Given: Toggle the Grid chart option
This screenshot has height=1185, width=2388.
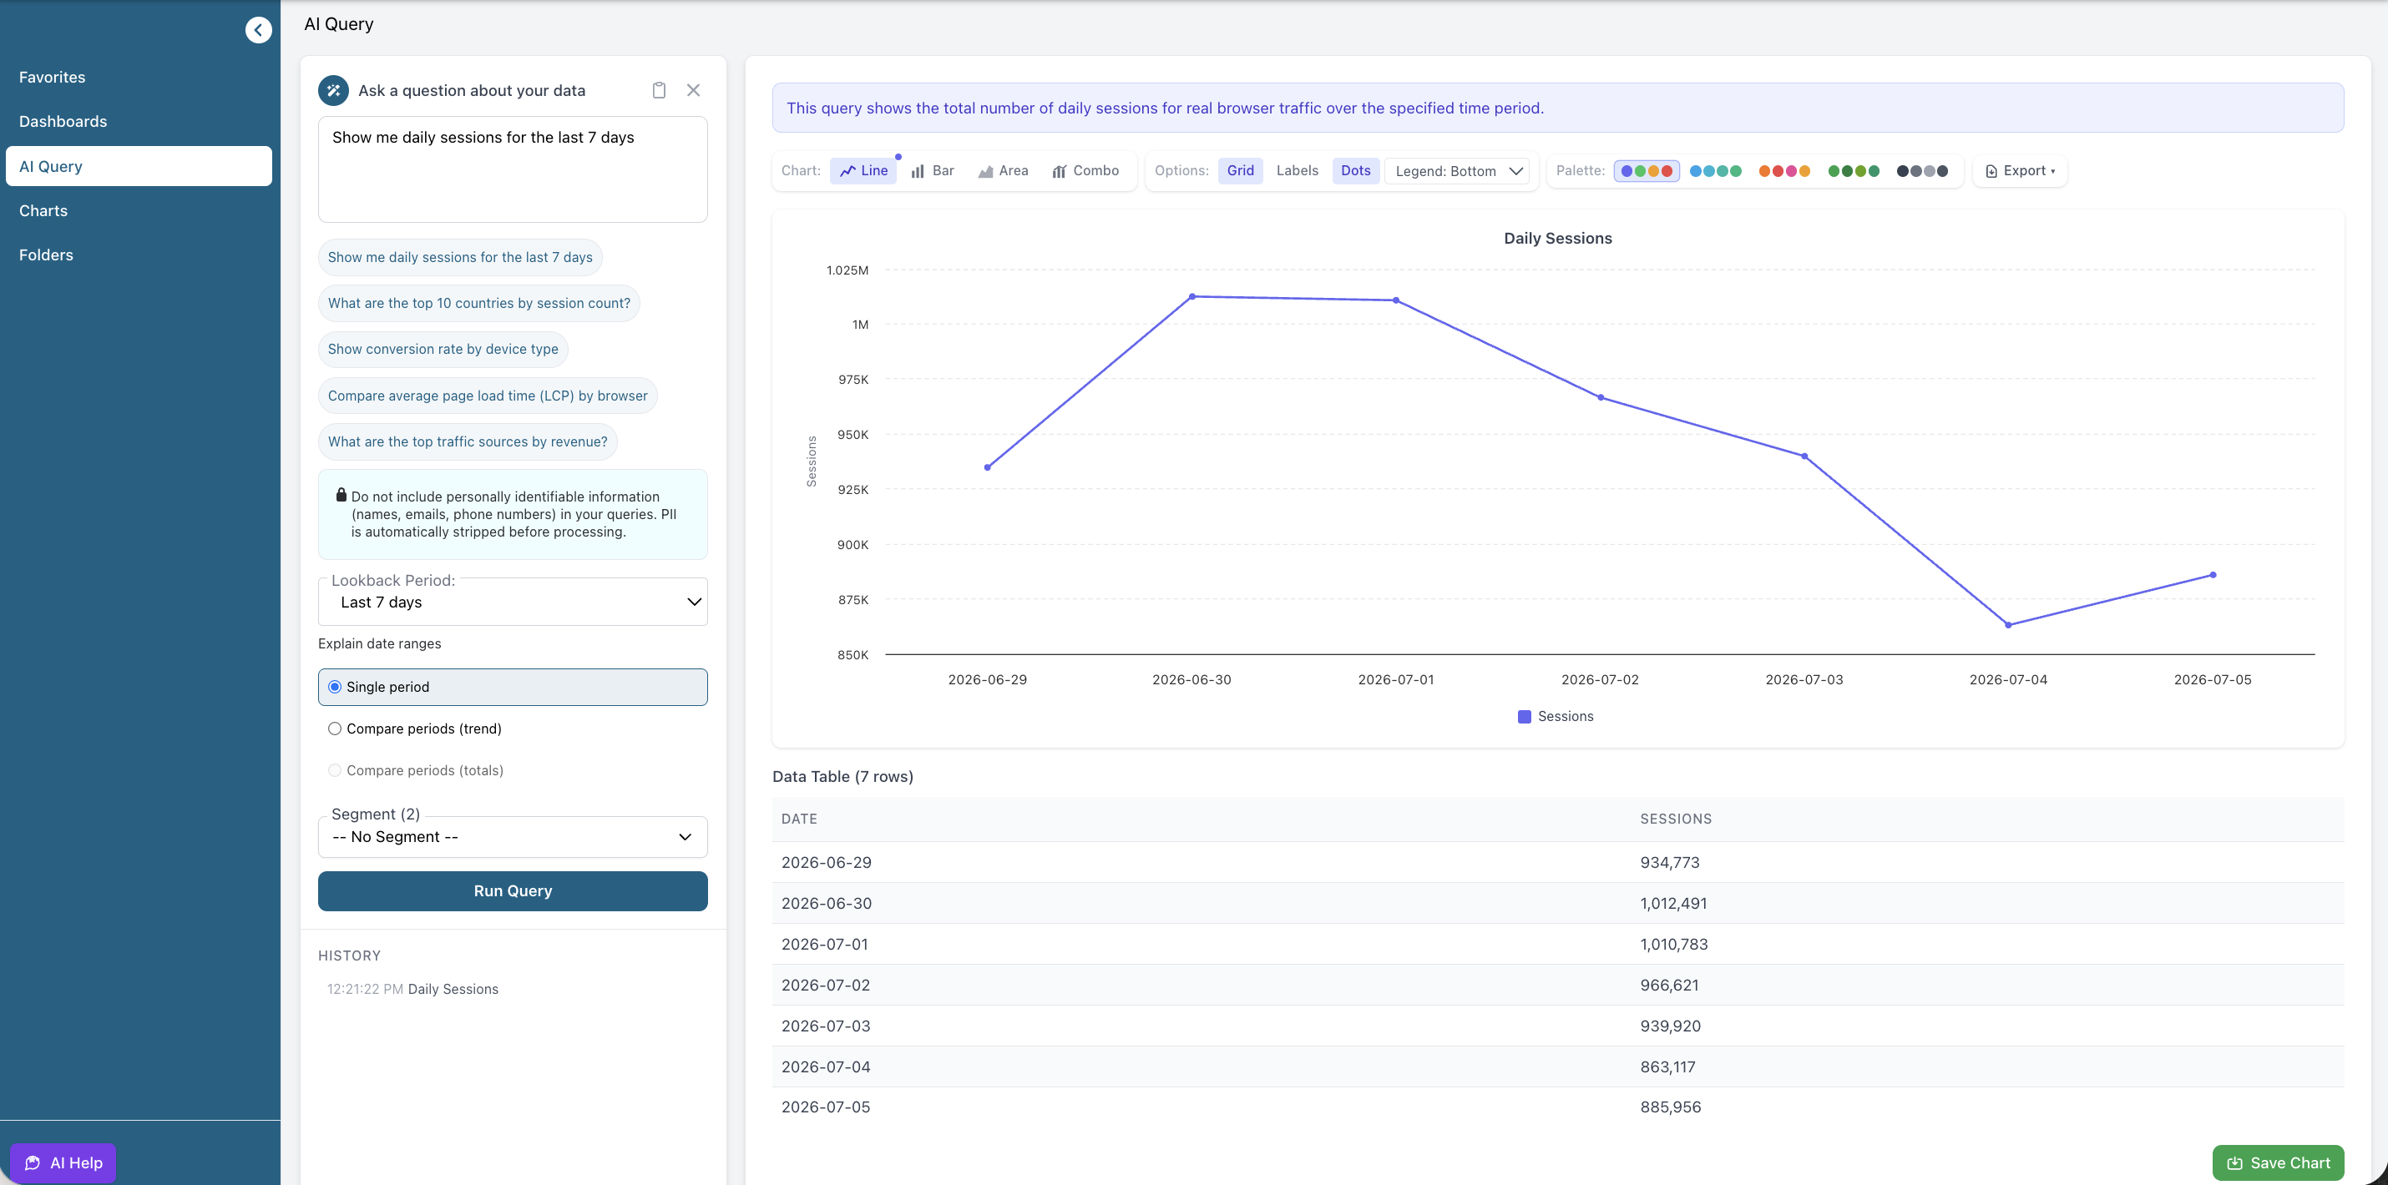Looking at the screenshot, I should tap(1241, 170).
